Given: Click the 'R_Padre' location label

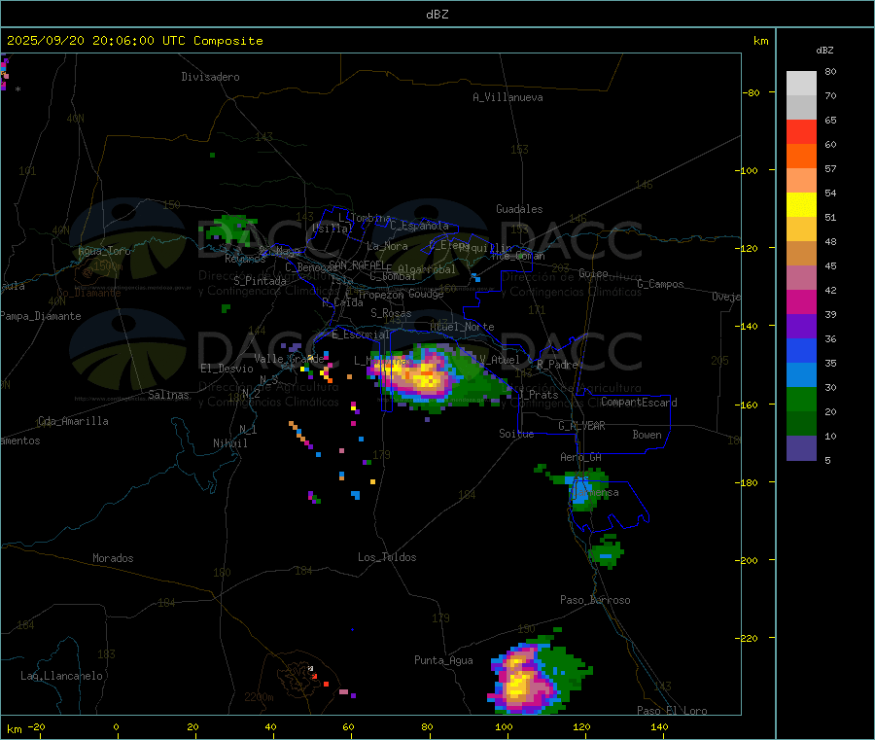Looking at the screenshot, I should [x=557, y=365].
